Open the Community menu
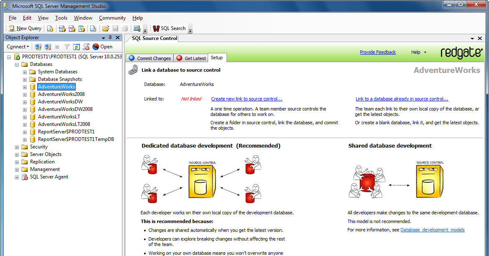Screen dimensions: 489x256 (112, 18)
